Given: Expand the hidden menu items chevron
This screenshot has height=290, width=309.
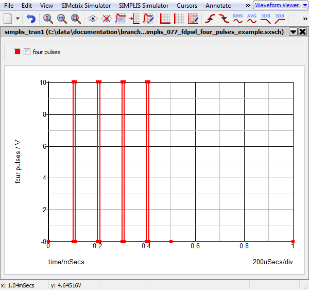Looking at the screenshot, I should click(248, 5).
